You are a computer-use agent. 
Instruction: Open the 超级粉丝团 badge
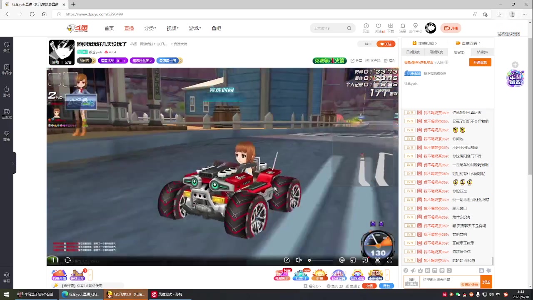142,61
